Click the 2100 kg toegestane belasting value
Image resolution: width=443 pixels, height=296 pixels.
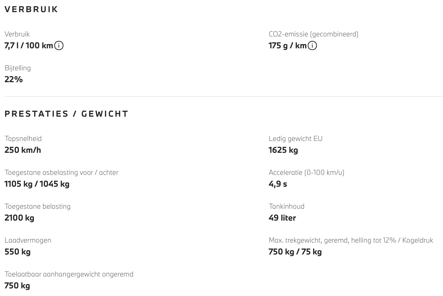[x=20, y=218]
